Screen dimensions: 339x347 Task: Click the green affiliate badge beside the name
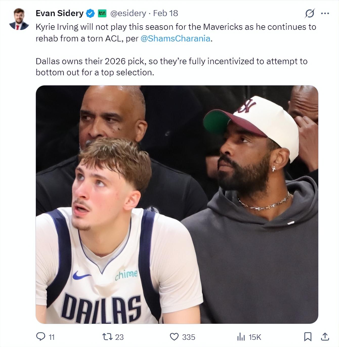(x=102, y=13)
